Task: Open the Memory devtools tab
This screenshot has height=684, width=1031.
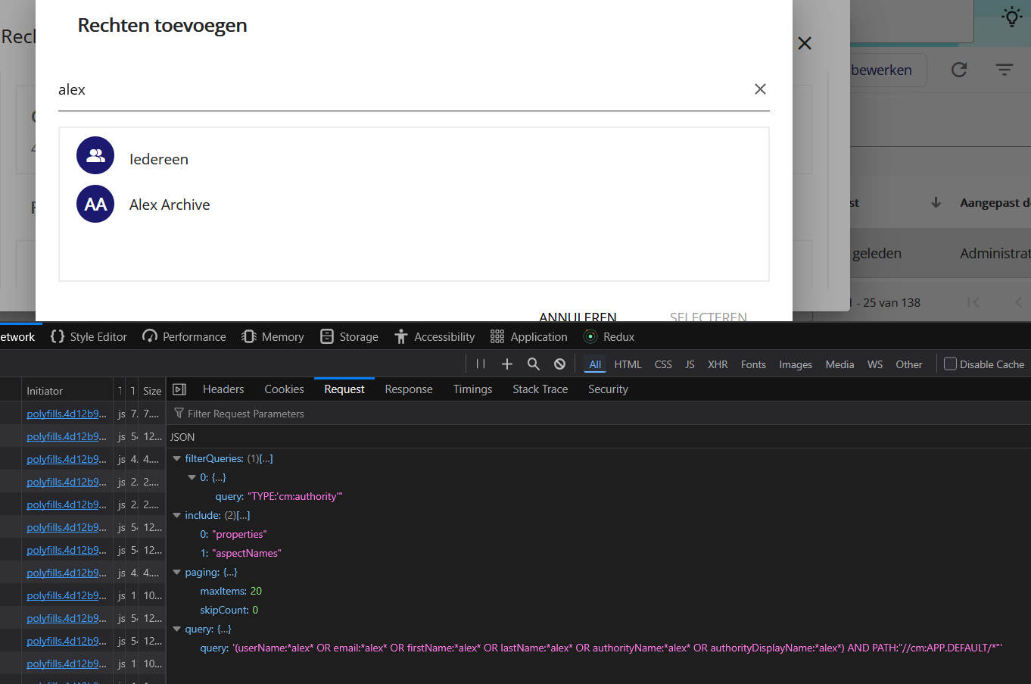Action: pyautogui.click(x=273, y=336)
